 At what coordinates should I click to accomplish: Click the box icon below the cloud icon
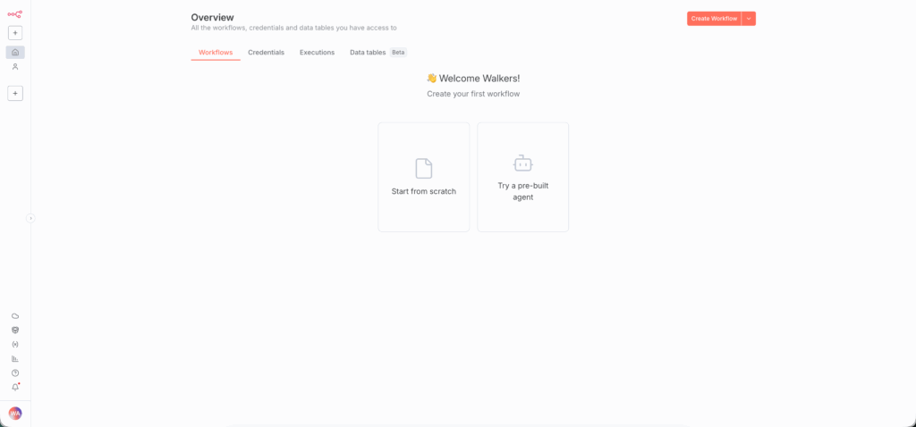coord(15,330)
